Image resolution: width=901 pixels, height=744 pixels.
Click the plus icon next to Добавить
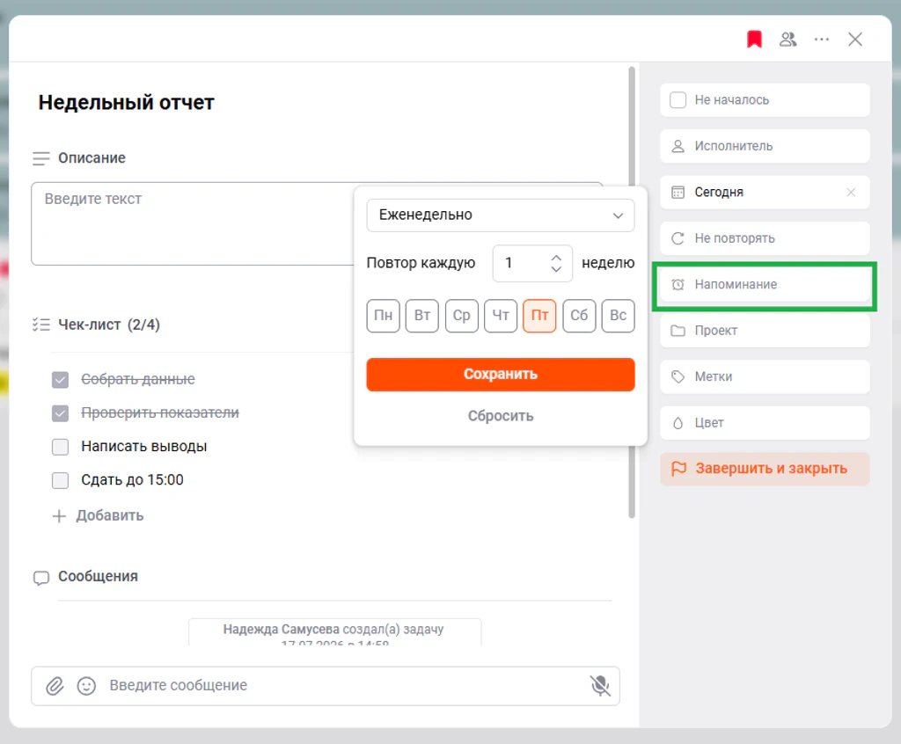pos(59,516)
